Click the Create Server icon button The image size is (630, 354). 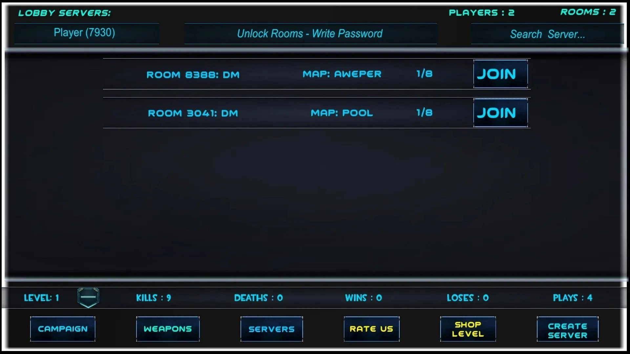[568, 329]
